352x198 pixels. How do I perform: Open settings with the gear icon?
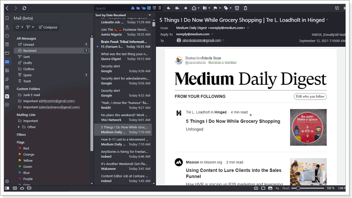click(x=7, y=181)
